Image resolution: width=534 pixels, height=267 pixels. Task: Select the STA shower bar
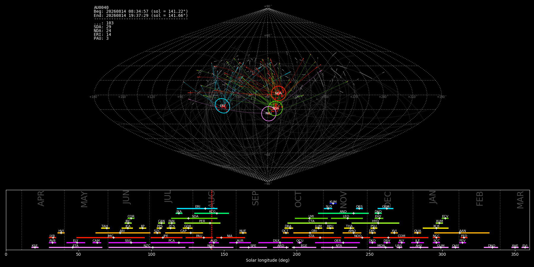point(311,238)
